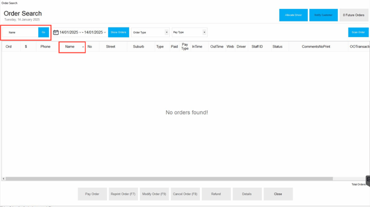Open the Pay Type dropdown
370x207 pixels.
[x=189, y=33]
